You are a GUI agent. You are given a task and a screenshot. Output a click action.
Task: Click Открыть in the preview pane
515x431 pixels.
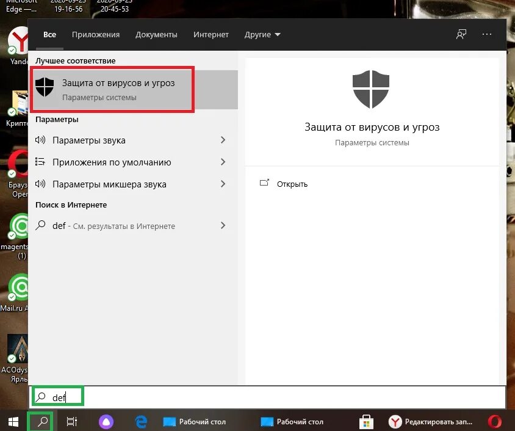pyautogui.click(x=292, y=184)
